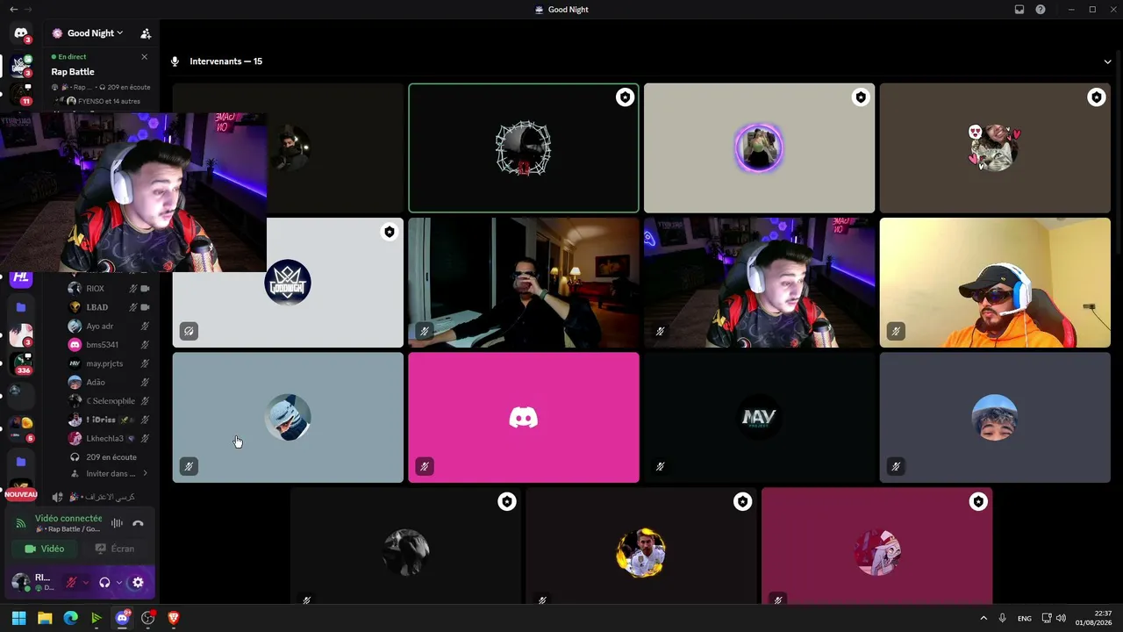Open File Explorer from the taskbar

pos(45,618)
